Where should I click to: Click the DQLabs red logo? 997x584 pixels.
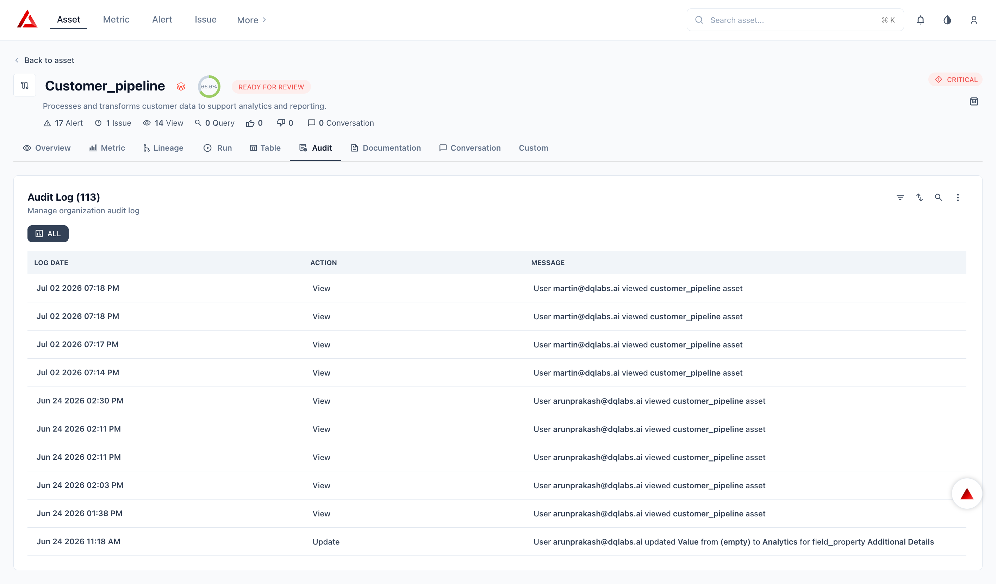(27, 19)
